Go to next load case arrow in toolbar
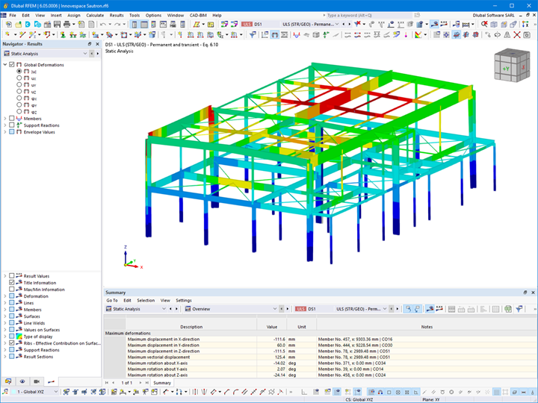Viewport: 538px width, 403px height. coord(350,25)
